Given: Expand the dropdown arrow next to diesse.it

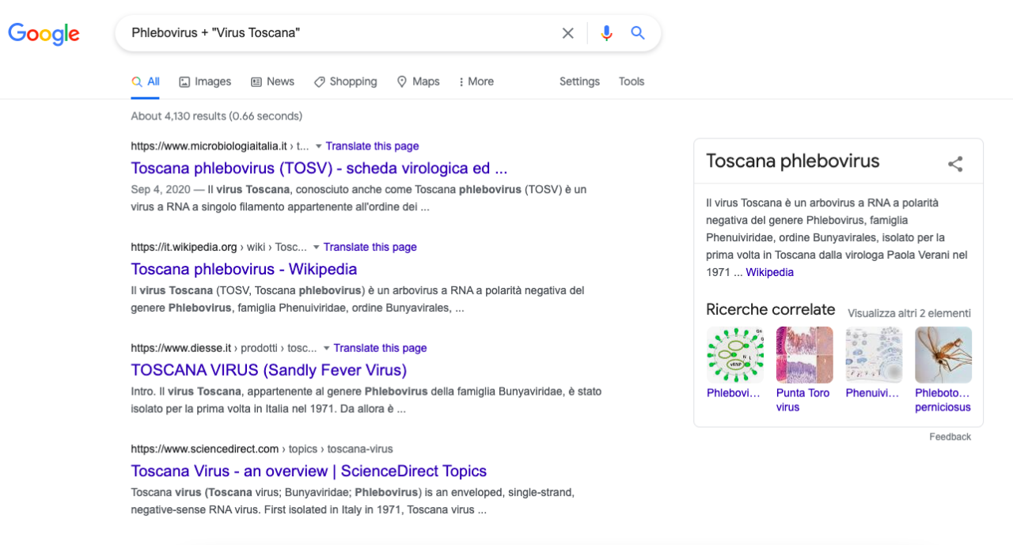Looking at the screenshot, I should click(x=326, y=348).
